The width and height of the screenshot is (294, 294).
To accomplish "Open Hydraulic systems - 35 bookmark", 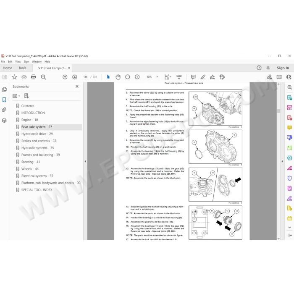I will [x=37, y=148].
